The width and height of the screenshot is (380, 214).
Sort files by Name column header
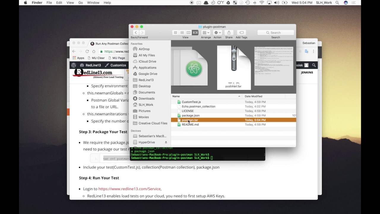click(x=207, y=96)
